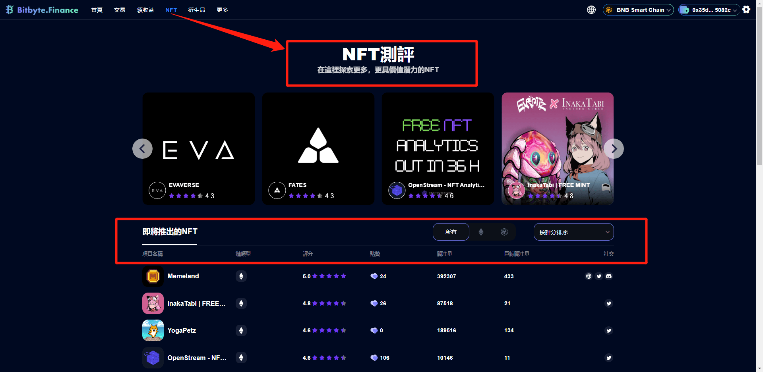
Task: Open the 衍生品 menu item
Action: coord(196,10)
